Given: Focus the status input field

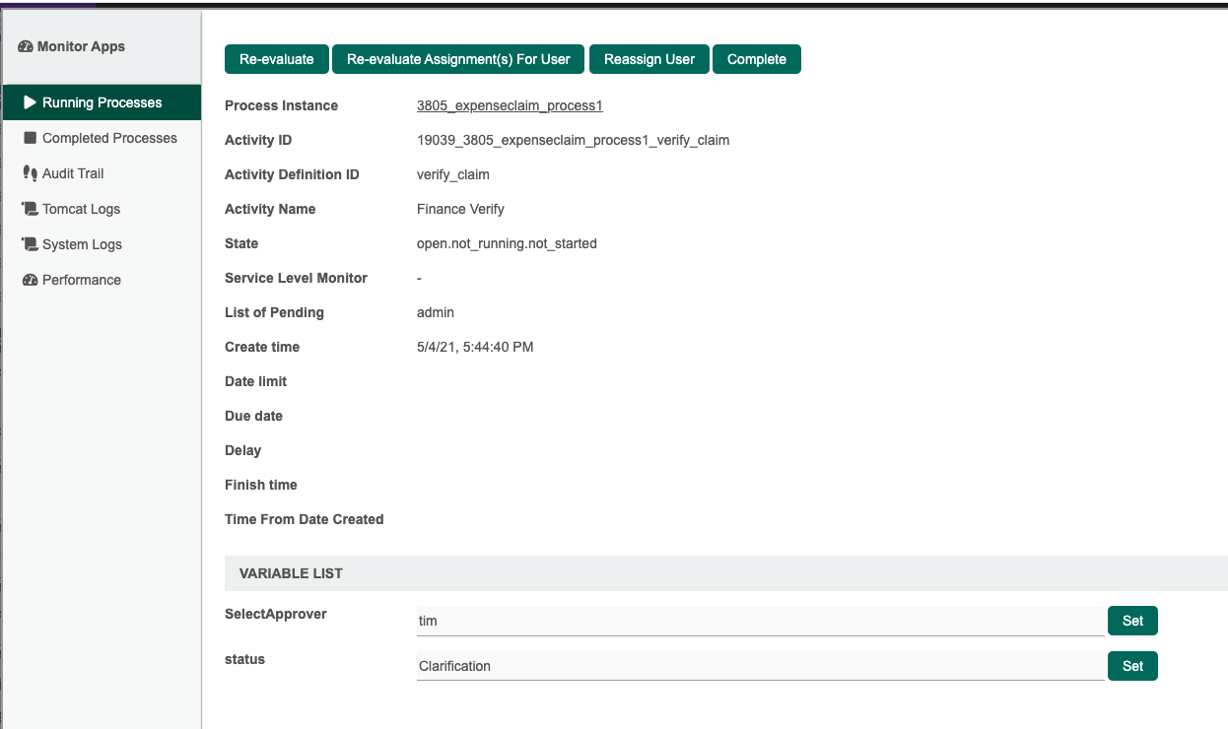Looking at the screenshot, I should 761,666.
